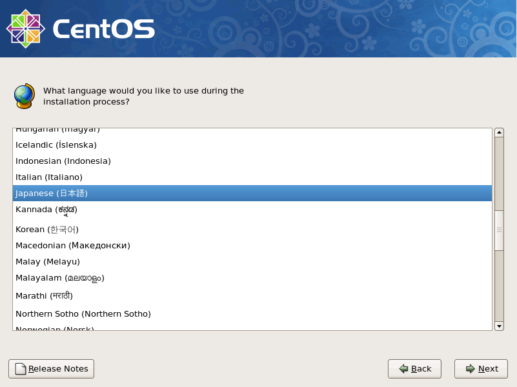517x387 pixels.
Task: Select Indonesian (Indonesia) language
Action: pyautogui.click(x=252, y=161)
